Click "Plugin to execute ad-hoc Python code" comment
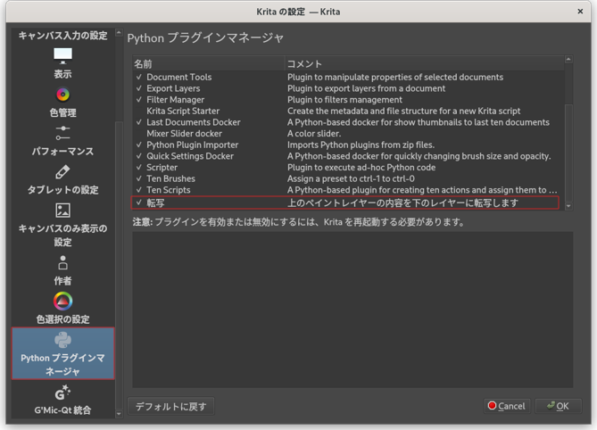Image resolution: width=597 pixels, height=430 pixels. click(361, 168)
